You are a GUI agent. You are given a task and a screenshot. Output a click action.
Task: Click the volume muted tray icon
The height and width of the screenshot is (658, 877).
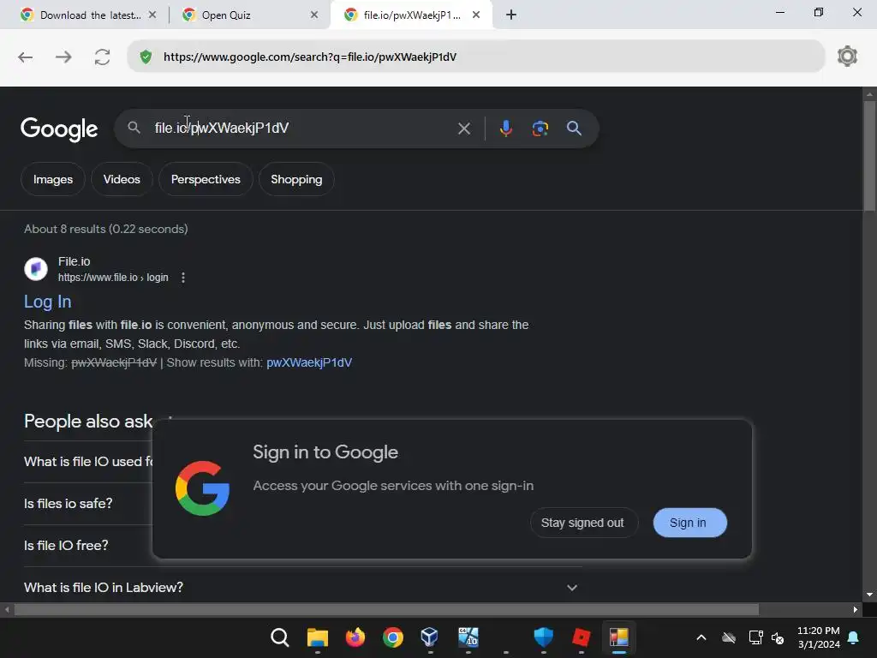(778, 637)
